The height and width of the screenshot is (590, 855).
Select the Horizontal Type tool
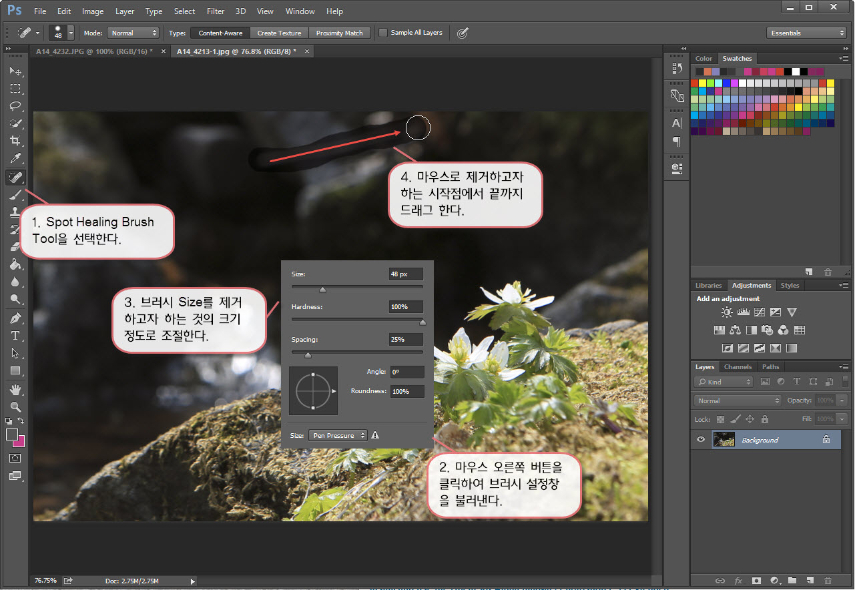(15, 336)
